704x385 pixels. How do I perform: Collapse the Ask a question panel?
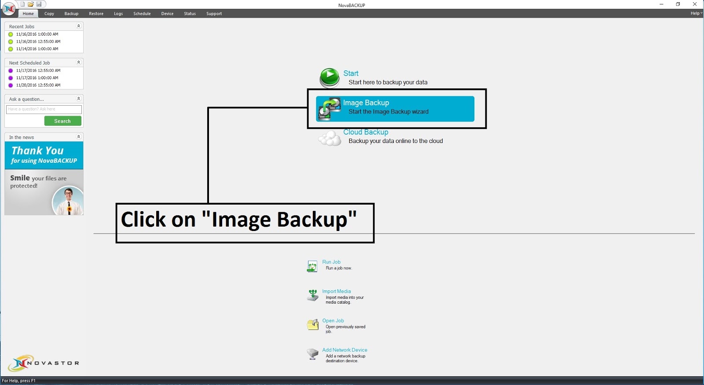point(79,99)
